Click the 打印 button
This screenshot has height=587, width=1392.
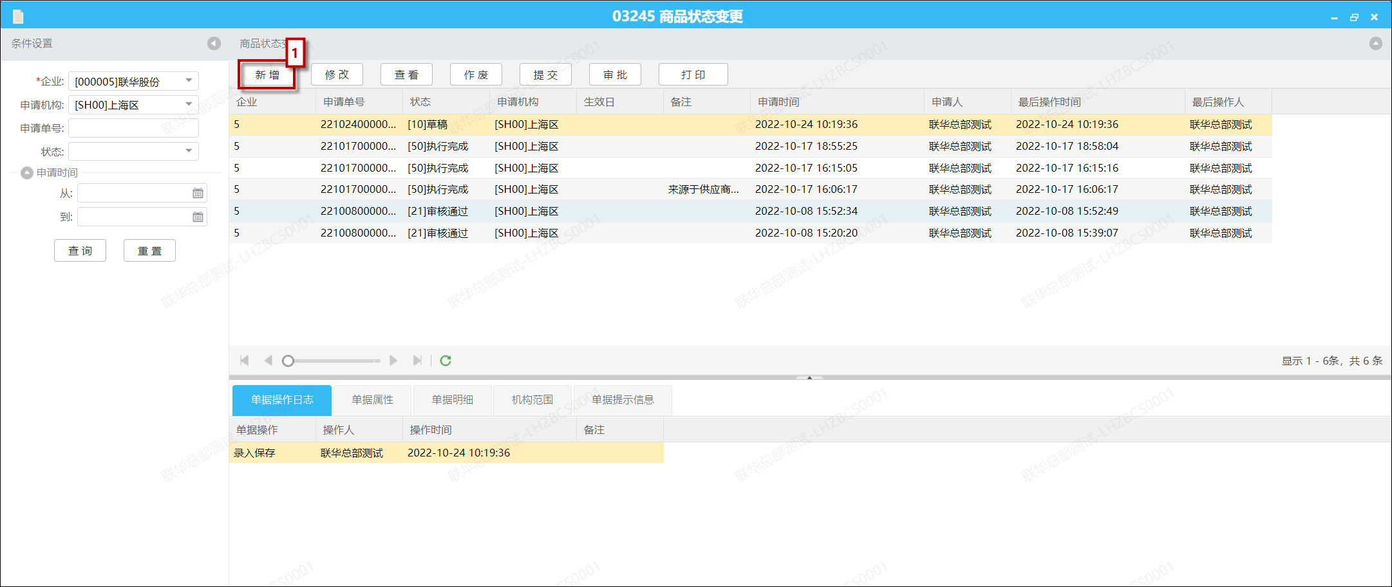tap(693, 75)
